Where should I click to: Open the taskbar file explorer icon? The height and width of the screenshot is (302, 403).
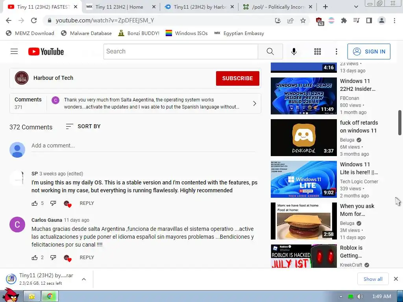tap(32, 296)
